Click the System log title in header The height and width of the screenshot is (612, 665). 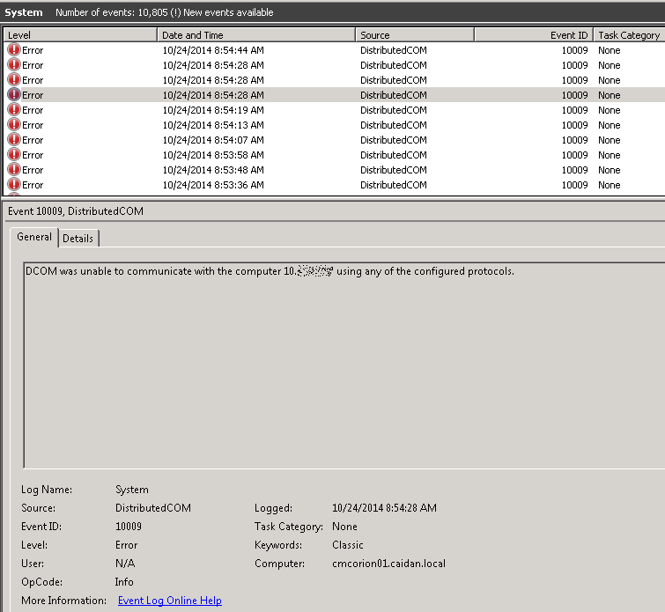[24, 12]
